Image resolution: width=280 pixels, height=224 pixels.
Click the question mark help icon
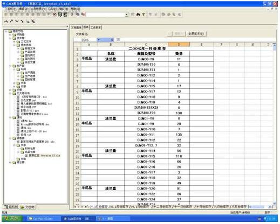tap(144, 15)
